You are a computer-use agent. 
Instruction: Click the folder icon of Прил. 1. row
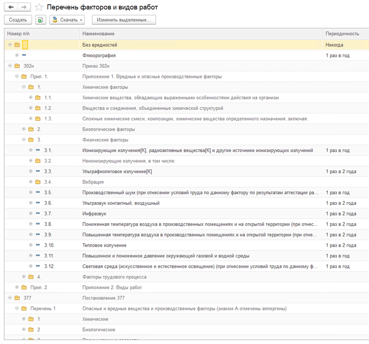tap(24, 77)
